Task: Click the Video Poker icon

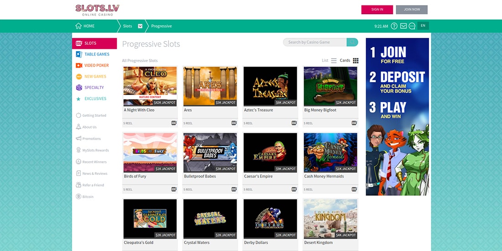Action: pyautogui.click(x=79, y=65)
